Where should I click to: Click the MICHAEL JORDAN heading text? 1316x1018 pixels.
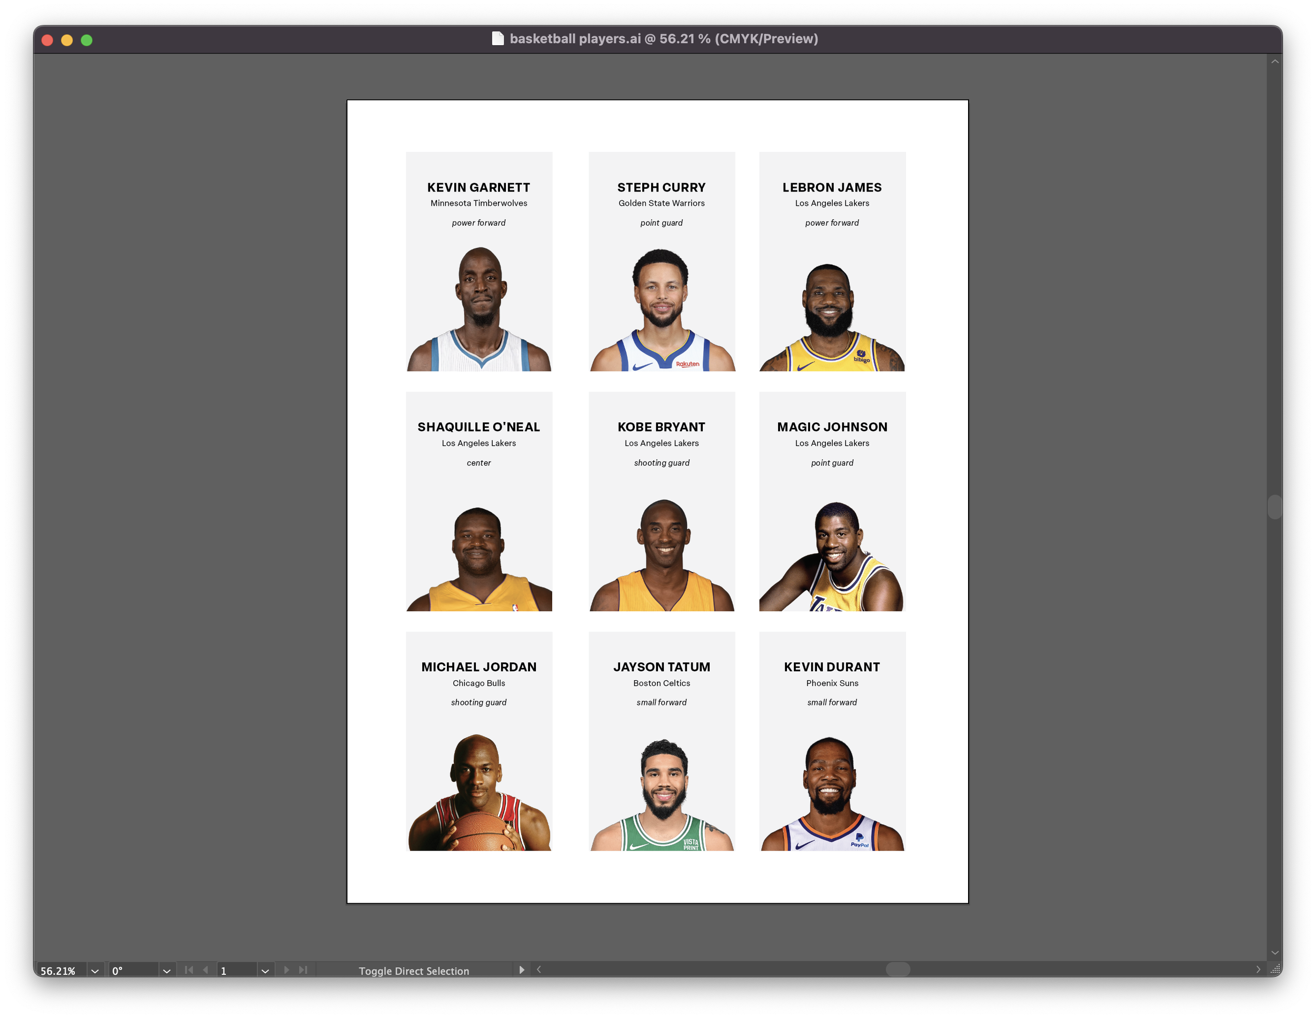(478, 667)
